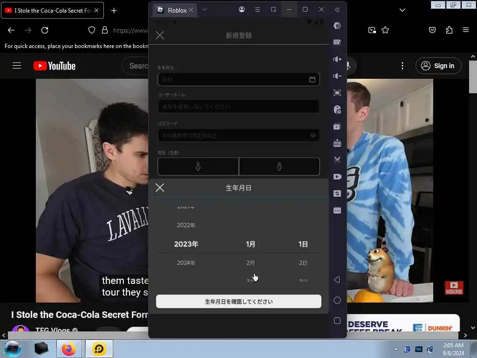Tap selected day 1日
The height and width of the screenshot is (358, 477).
coord(303,244)
